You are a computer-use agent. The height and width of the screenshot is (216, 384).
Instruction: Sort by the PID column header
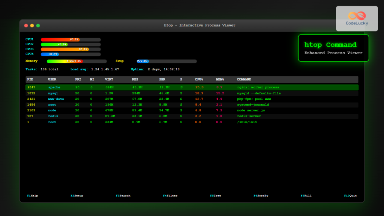(30, 79)
